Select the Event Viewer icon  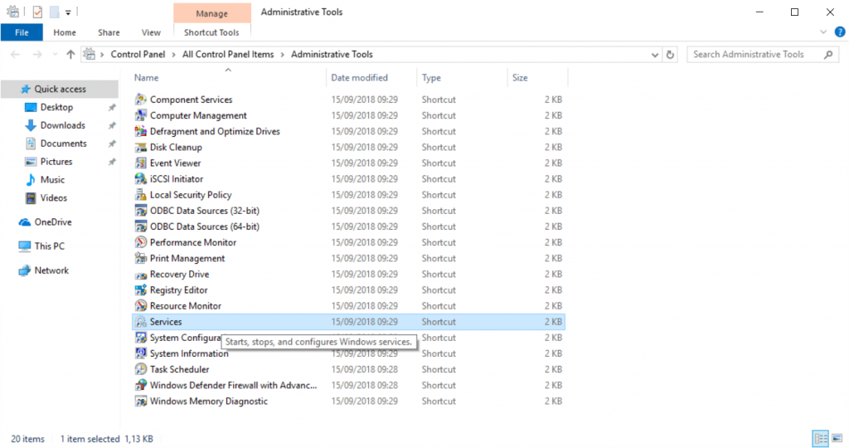pyautogui.click(x=141, y=163)
